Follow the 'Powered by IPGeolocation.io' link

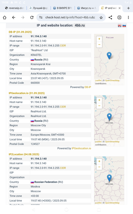[x=81, y=148]
